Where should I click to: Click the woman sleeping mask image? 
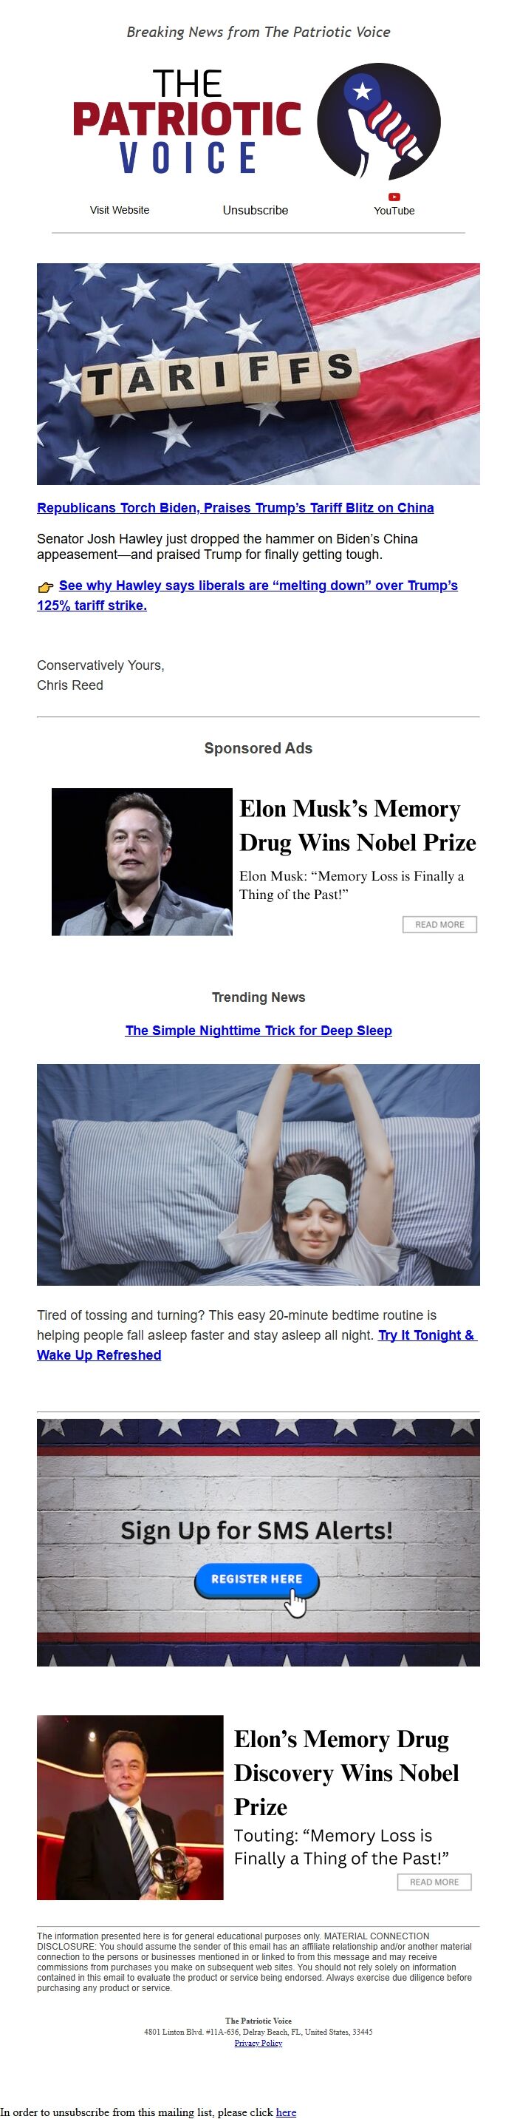(258, 1175)
